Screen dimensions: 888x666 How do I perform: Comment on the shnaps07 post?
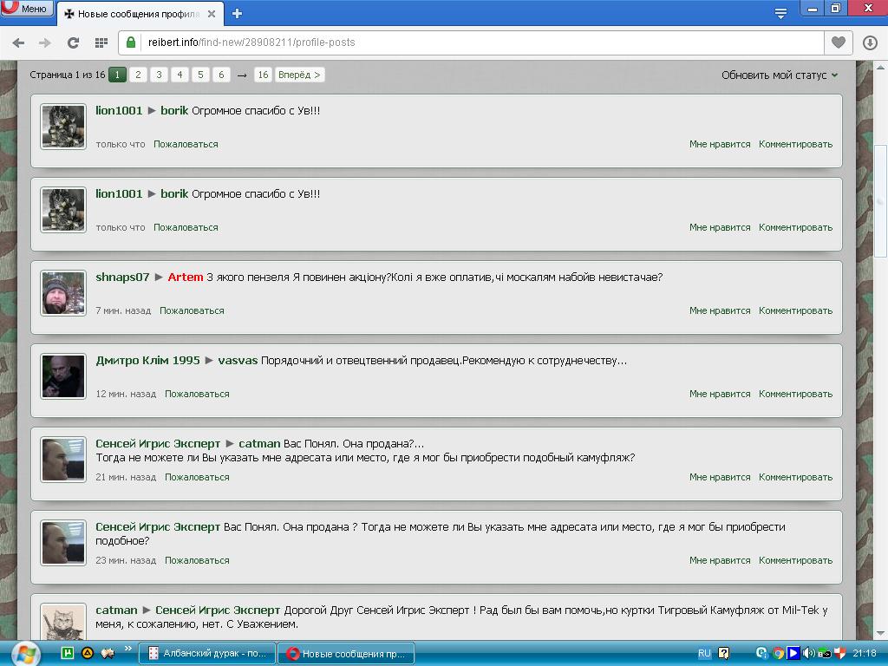(796, 310)
